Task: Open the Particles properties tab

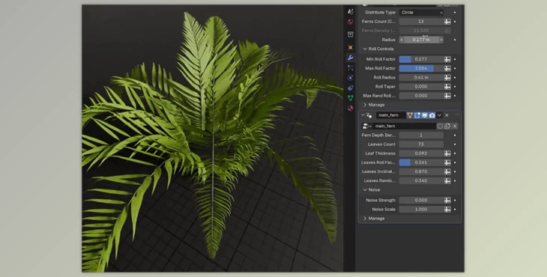Action: tap(351, 67)
